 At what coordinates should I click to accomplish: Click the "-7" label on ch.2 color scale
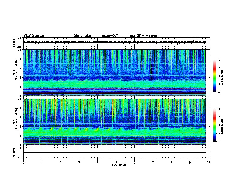[x=219, y=141]
